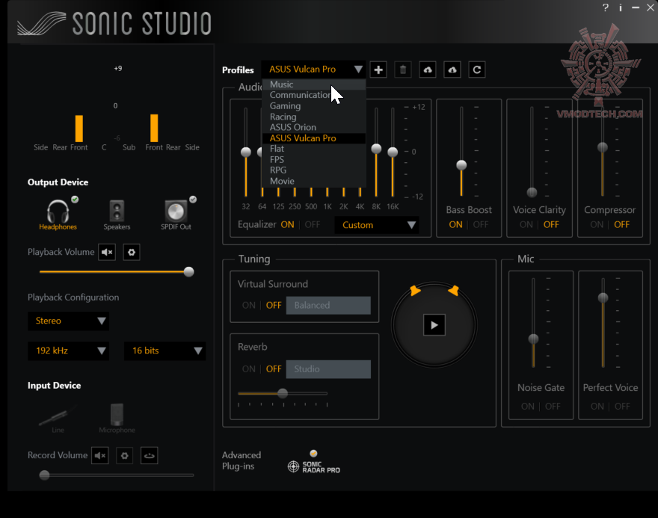Choose RPG profile from list

(314, 170)
